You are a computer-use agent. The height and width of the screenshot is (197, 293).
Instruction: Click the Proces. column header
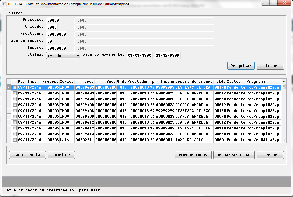[x=51, y=82]
